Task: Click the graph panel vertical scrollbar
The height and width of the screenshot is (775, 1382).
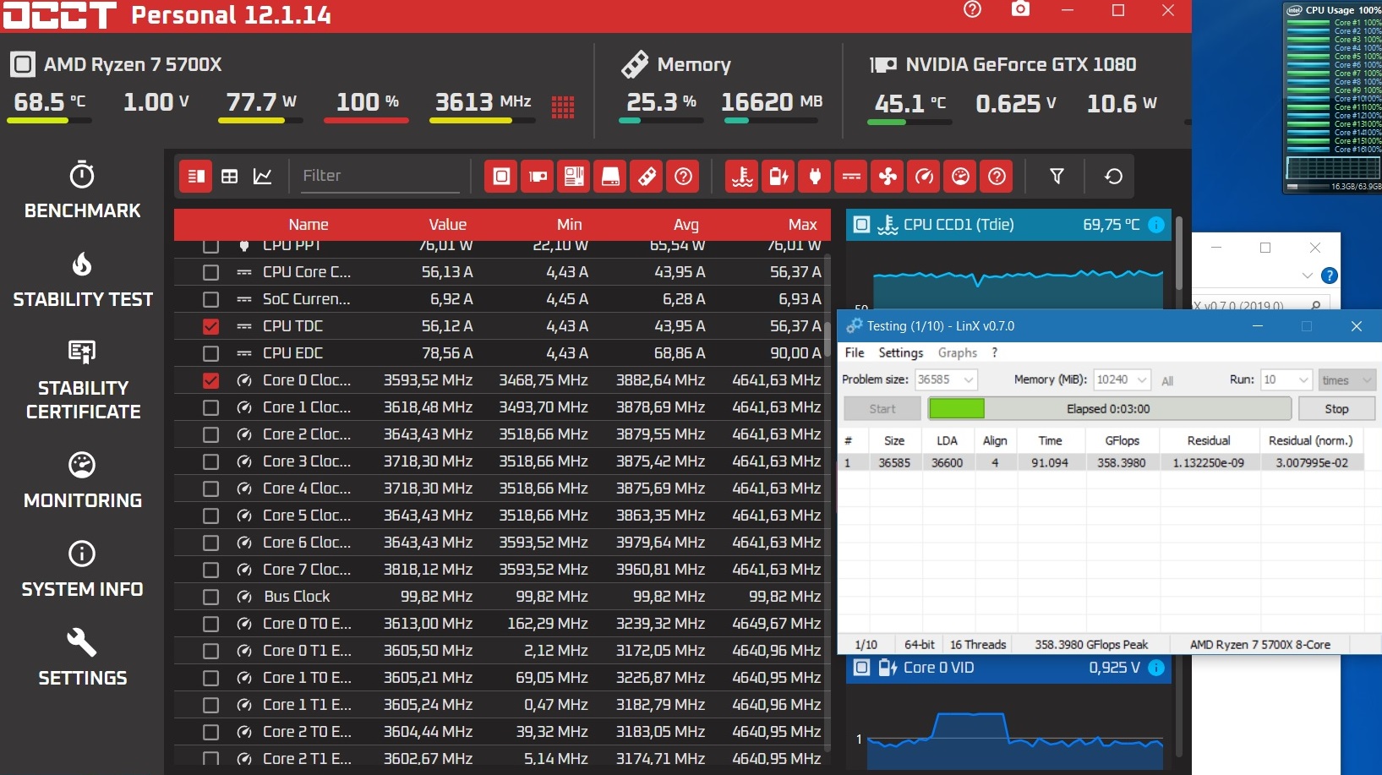Action: [x=1179, y=254]
